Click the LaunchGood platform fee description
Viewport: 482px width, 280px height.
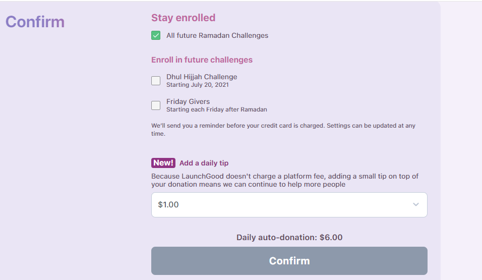click(x=284, y=180)
